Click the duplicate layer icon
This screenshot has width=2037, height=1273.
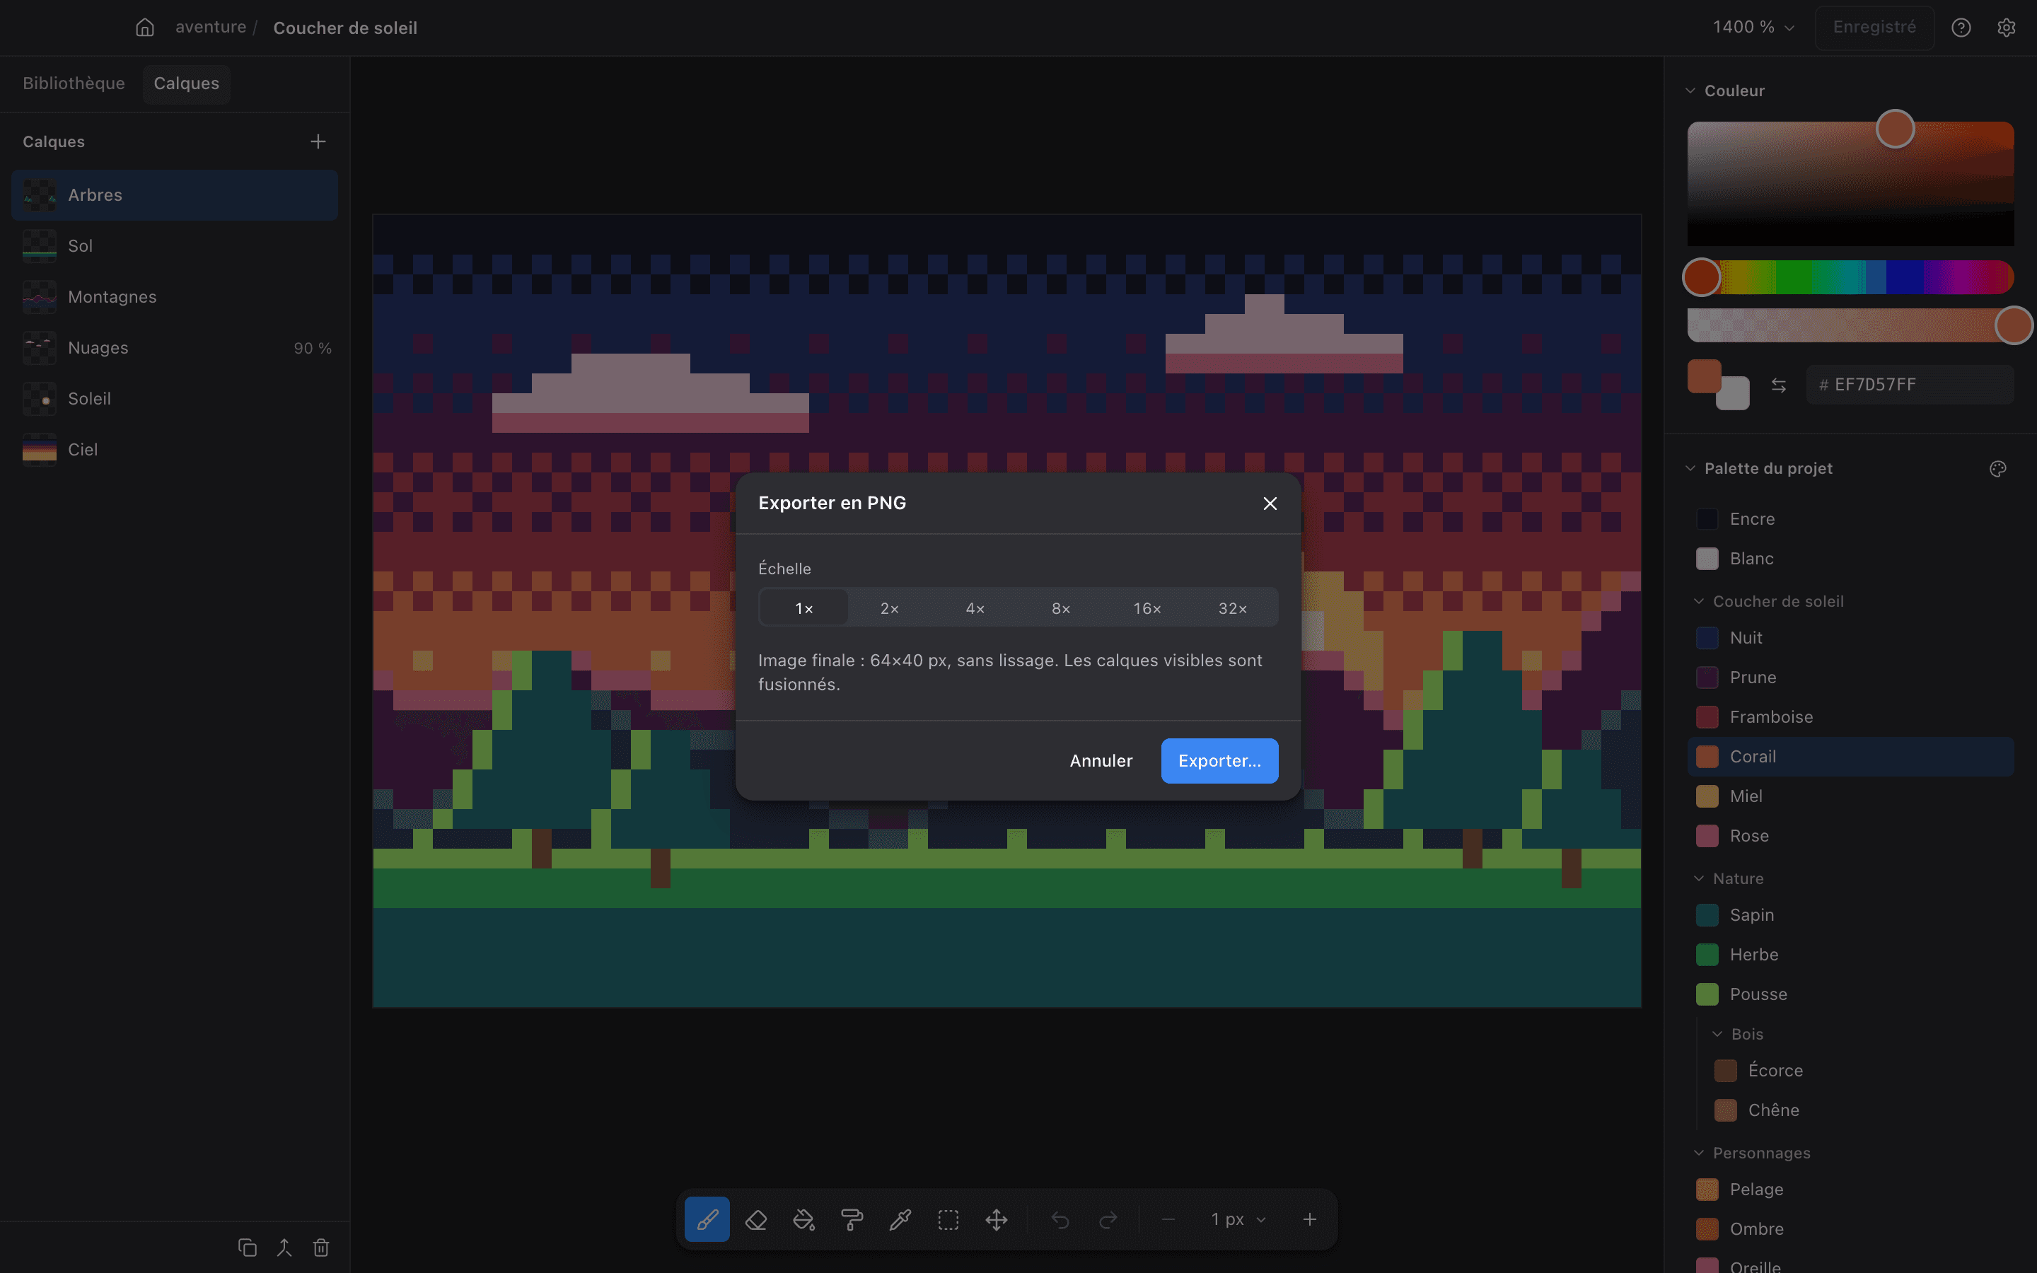pos(248,1247)
